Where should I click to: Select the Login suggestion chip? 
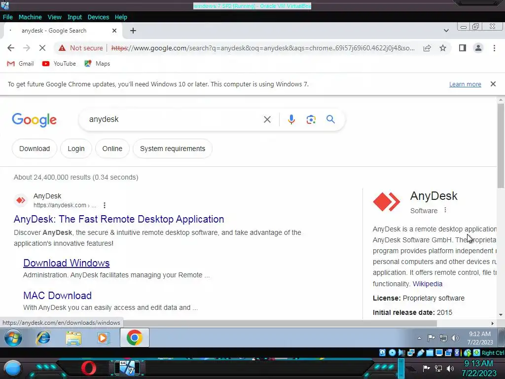tap(76, 149)
